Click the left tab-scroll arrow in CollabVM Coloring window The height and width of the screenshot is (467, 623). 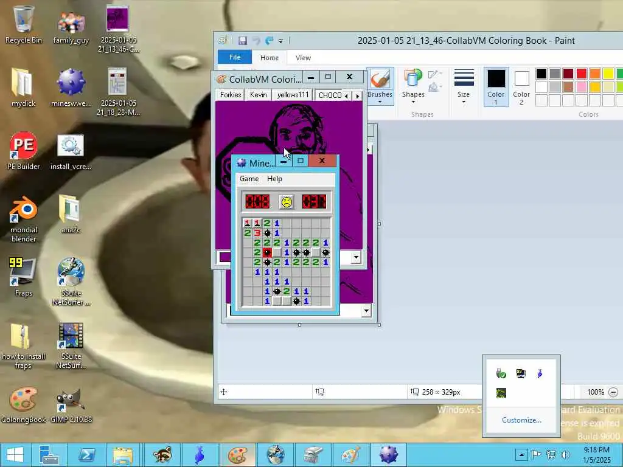pos(346,95)
